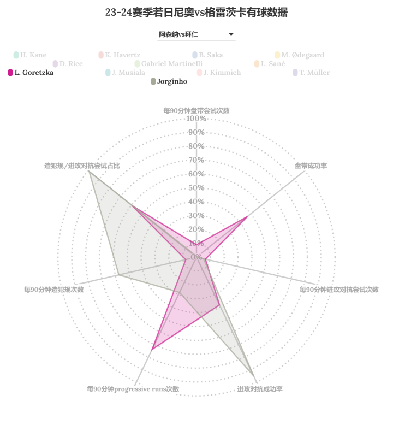The image size is (393, 425).
Task: Click the M. Ødegaard legend marker icon
Action: (x=277, y=55)
